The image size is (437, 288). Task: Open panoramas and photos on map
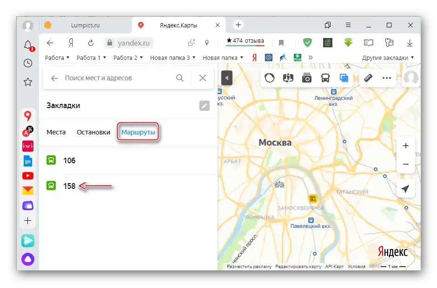pyautogui.click(x=306, y=78)
